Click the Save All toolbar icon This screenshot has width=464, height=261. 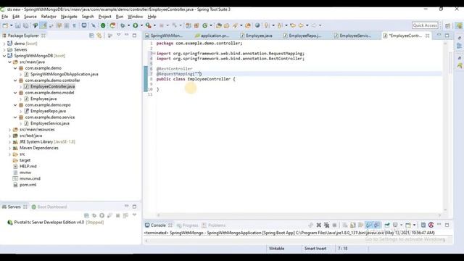coord(26,25)
